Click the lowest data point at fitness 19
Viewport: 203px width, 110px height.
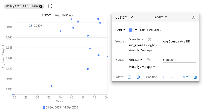[x=13, y=94]
